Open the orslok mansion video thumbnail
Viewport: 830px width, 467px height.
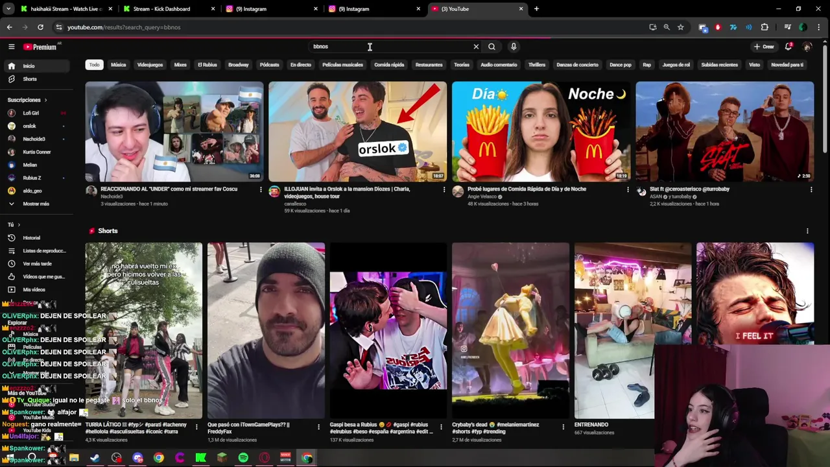[x=357, y=132]
